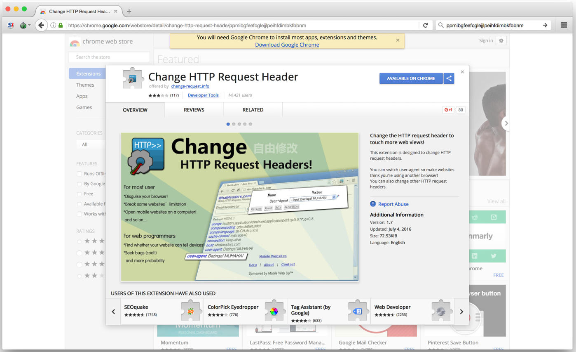The height and width of the screenshot is (352, 576).
Task: Close the extension detail dialog
Action: [x=462, y=72]
